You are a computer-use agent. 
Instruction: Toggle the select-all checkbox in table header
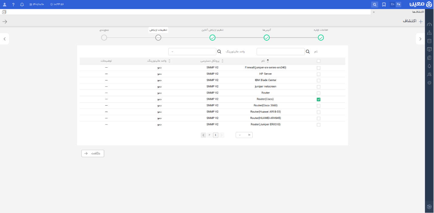click(x=319, y=61)
